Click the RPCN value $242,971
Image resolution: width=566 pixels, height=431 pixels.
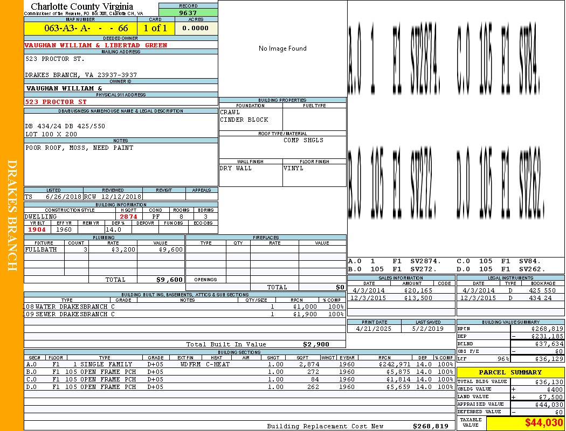[395, 364]
